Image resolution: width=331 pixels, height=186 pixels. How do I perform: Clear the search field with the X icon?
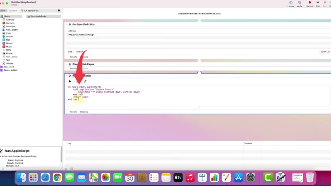pyautogui.click(x=59, y=11)
